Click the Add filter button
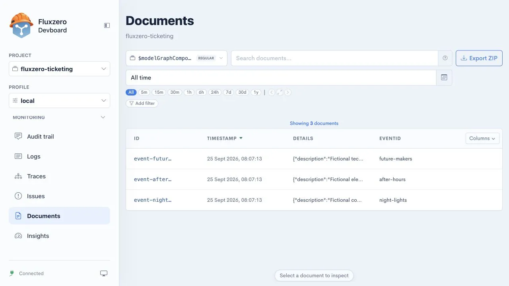The height and width of the screenshot is (286, 509). click(x=142, y=103)
